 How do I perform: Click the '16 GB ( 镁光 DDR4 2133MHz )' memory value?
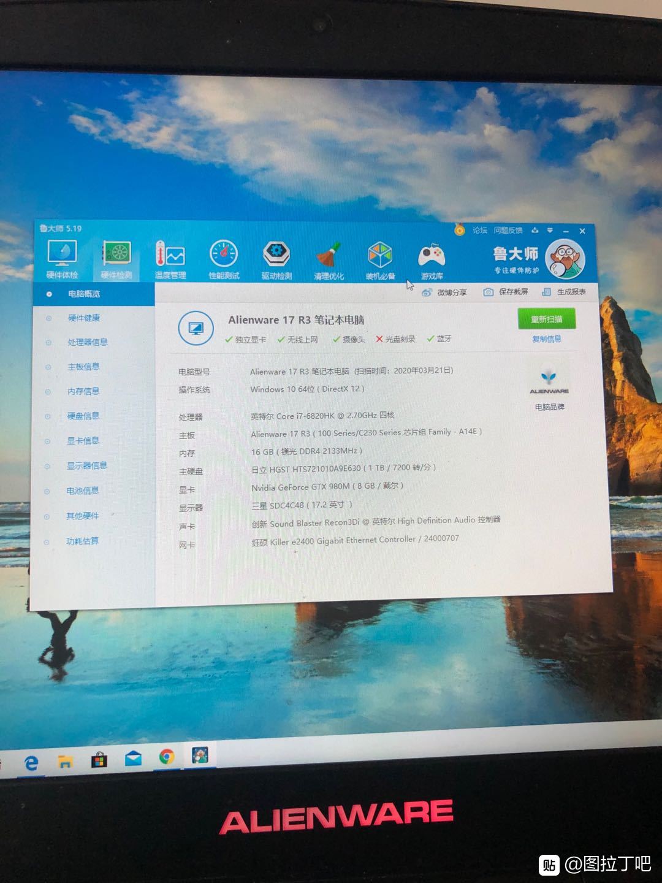(306, 451)
